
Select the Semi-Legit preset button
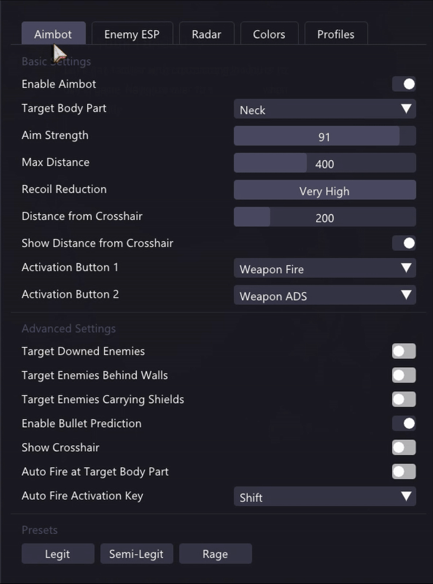pos(137,553)
